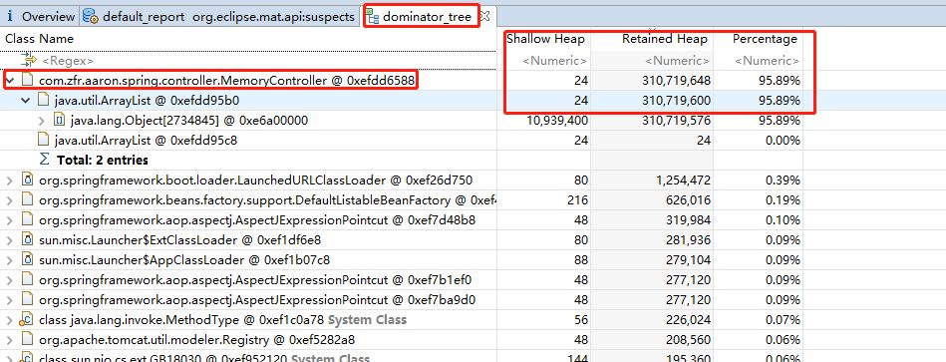Click shallow heap value 216
The width and height of the screenshot is (946, 362).
coord(578,199)
